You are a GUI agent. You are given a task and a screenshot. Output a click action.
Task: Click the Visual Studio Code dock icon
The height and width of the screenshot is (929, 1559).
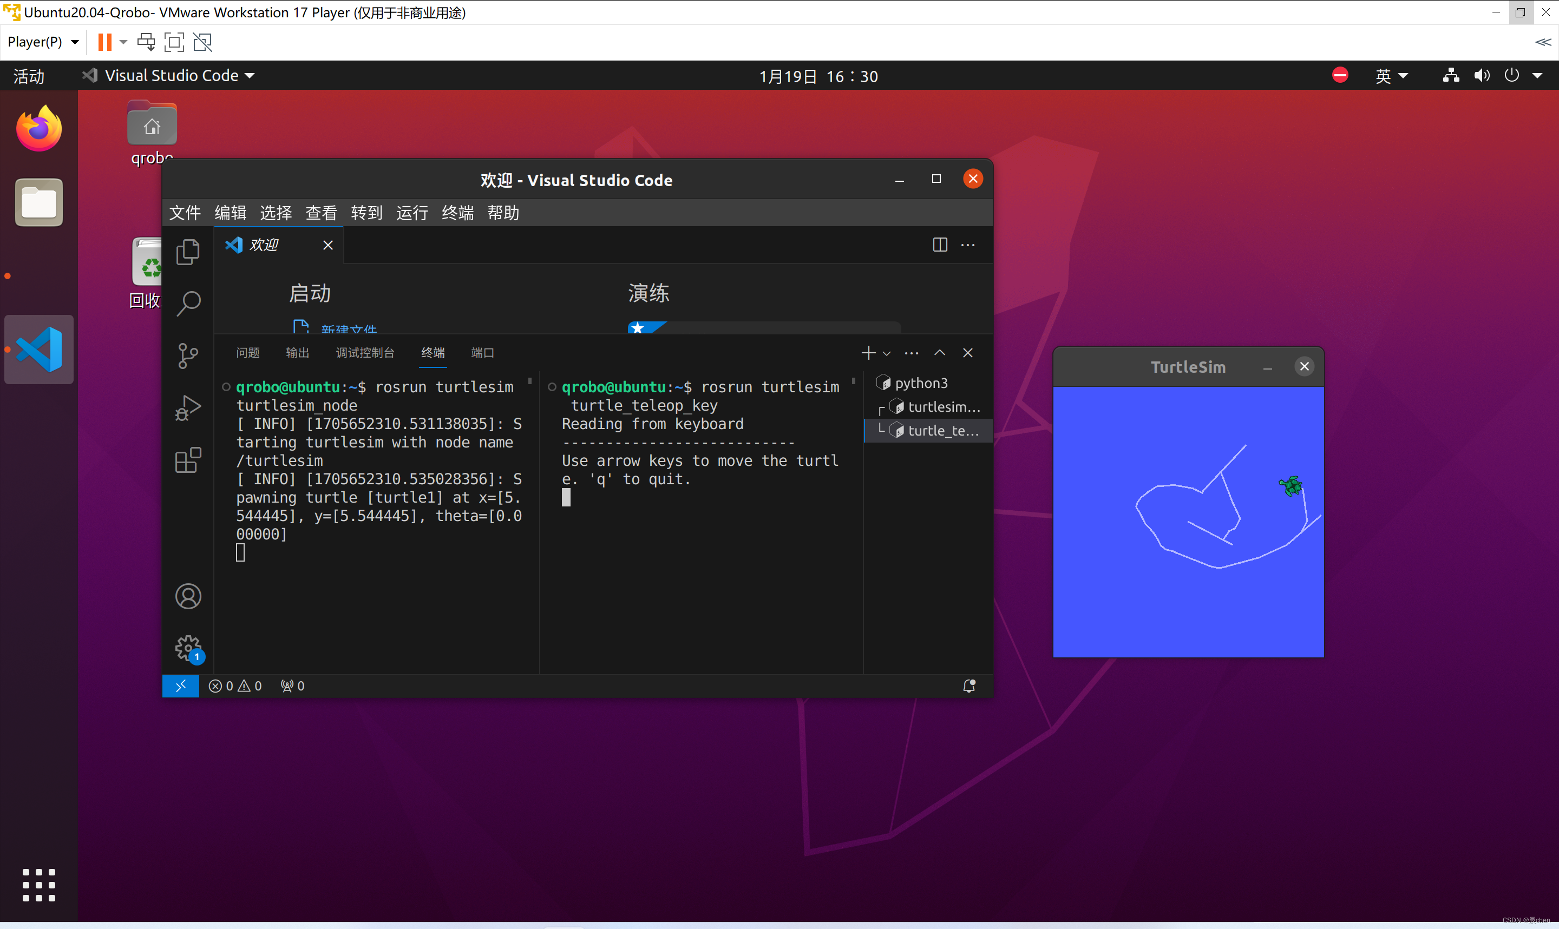pyautogui.click(x=39, y=350)
